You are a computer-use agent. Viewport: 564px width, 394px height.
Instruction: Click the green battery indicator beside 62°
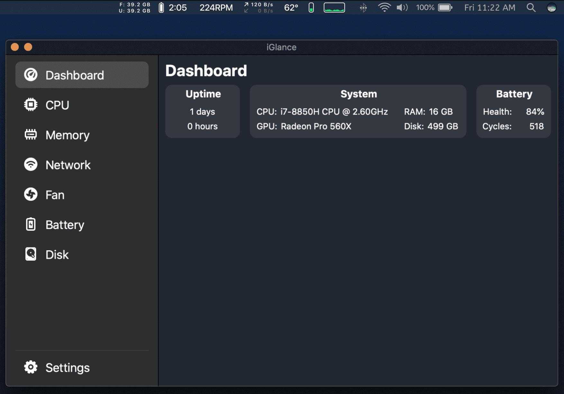coord(311,7)
